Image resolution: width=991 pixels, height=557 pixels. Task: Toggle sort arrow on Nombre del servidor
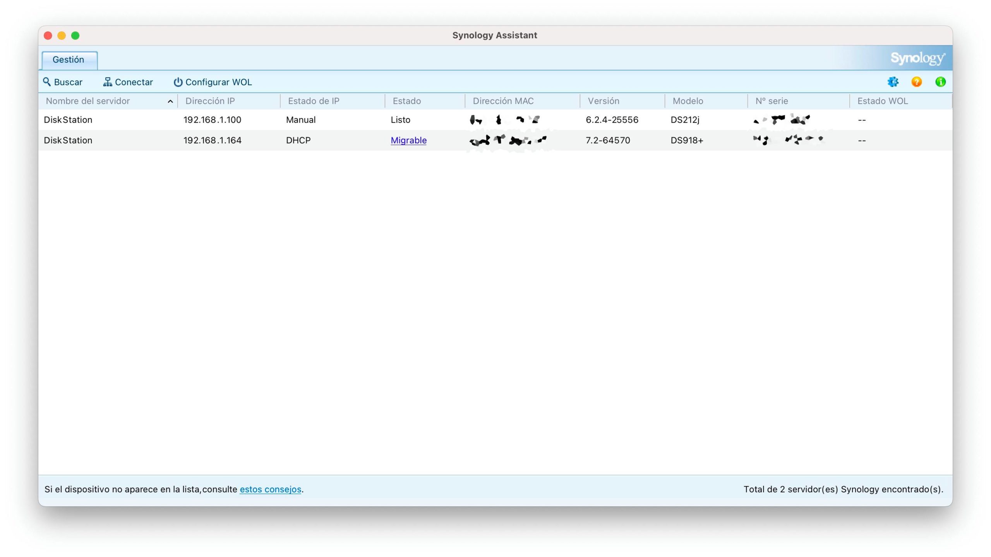point(170,101)
